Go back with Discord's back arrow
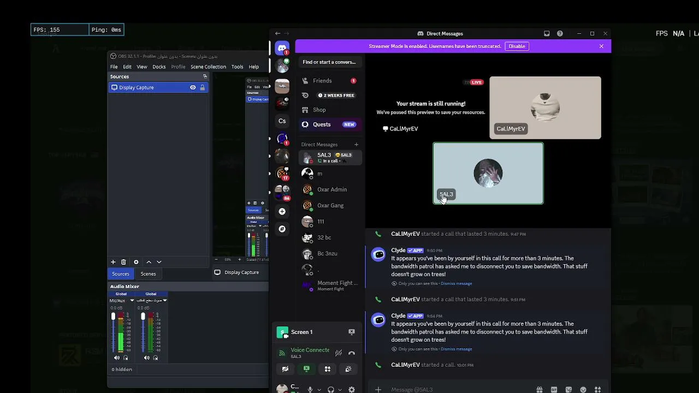The width and height of the screenshot is (699, 393). coord(277,34)
